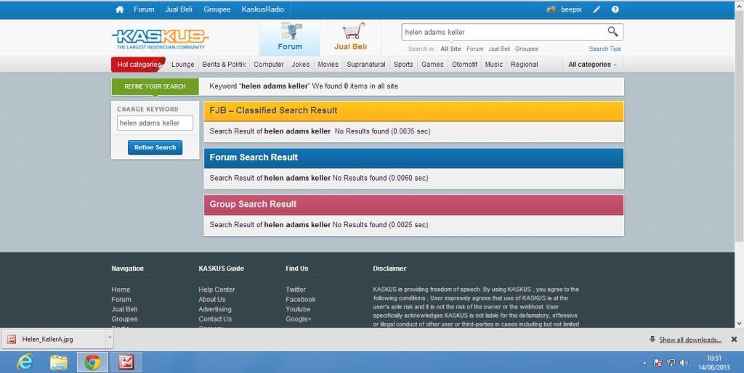Click the pencil edit icon in top bar
The width and height of the screenshot is (744, 373).
coord(597,9)
